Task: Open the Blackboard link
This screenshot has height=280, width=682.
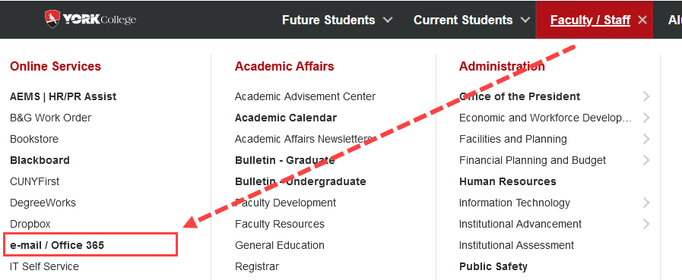Action: [40, 160]
